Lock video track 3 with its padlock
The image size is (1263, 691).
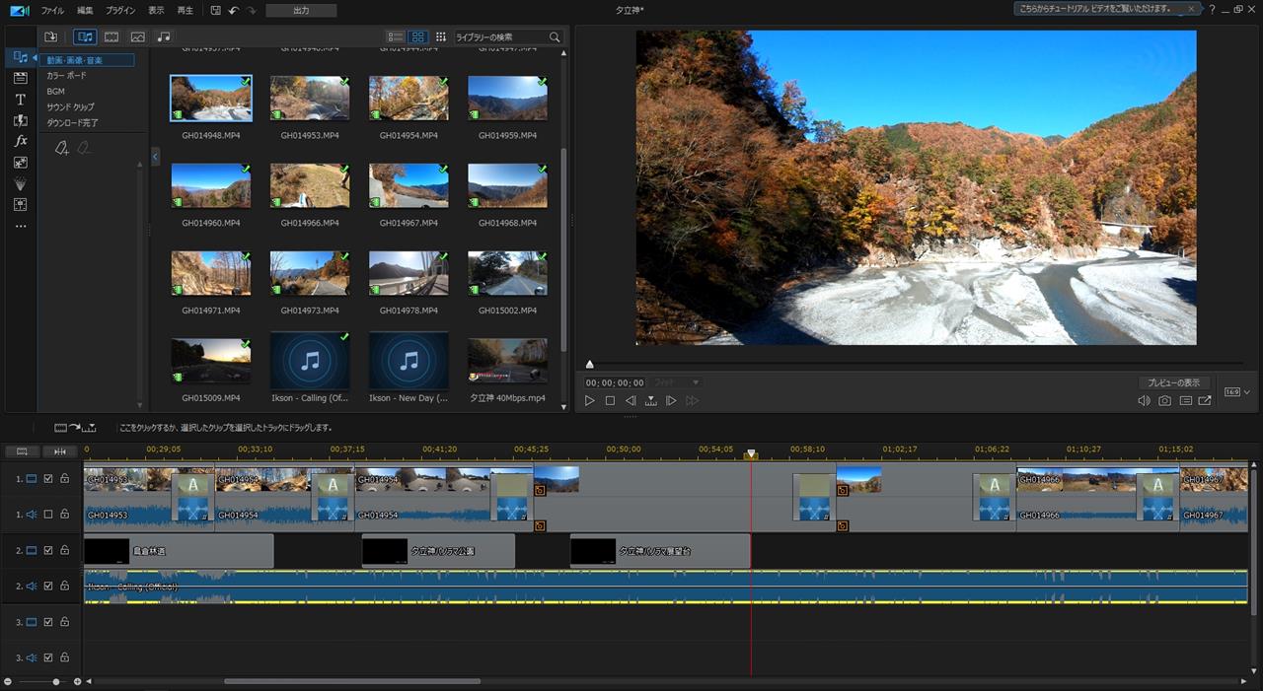pyautogui.click(x=65, y=622)
